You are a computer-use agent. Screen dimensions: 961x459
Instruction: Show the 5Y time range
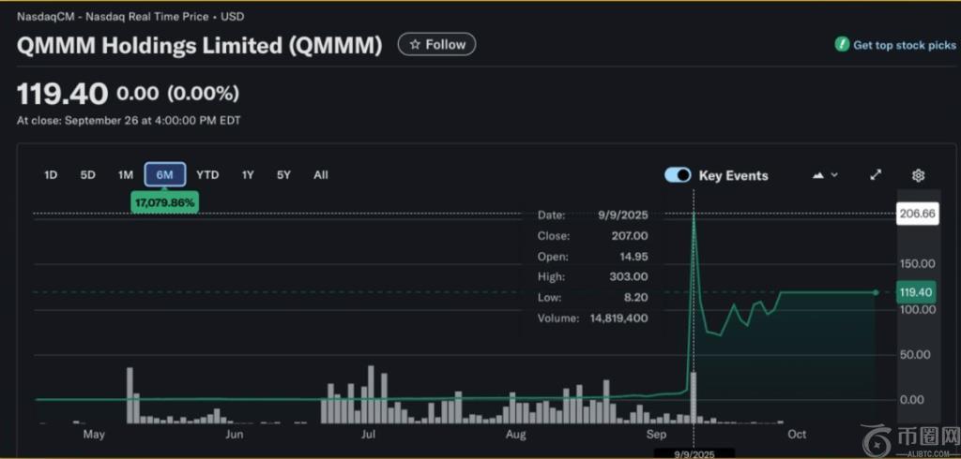[282, 174]
